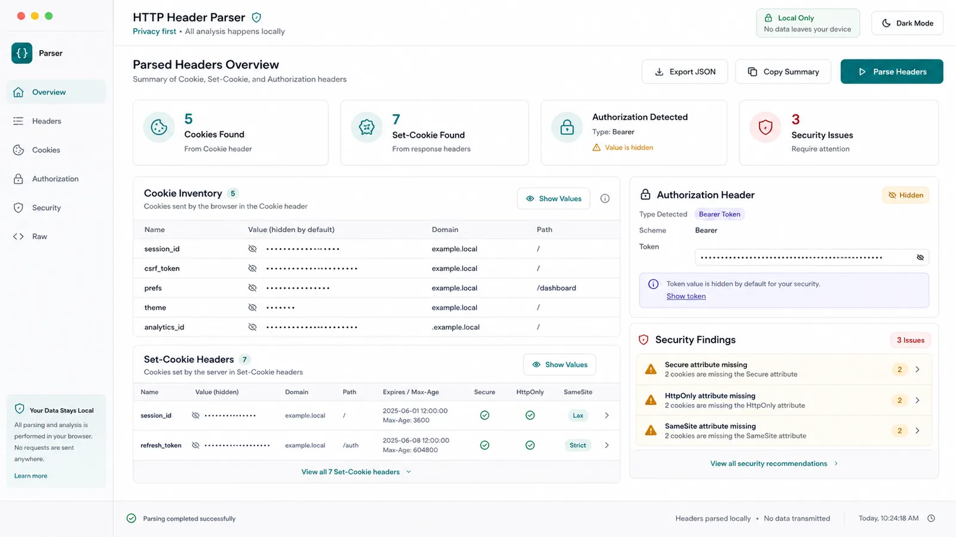Open View all security recommendations link
Viewport: 956px width, 537px height.
[x=774, y=464]
